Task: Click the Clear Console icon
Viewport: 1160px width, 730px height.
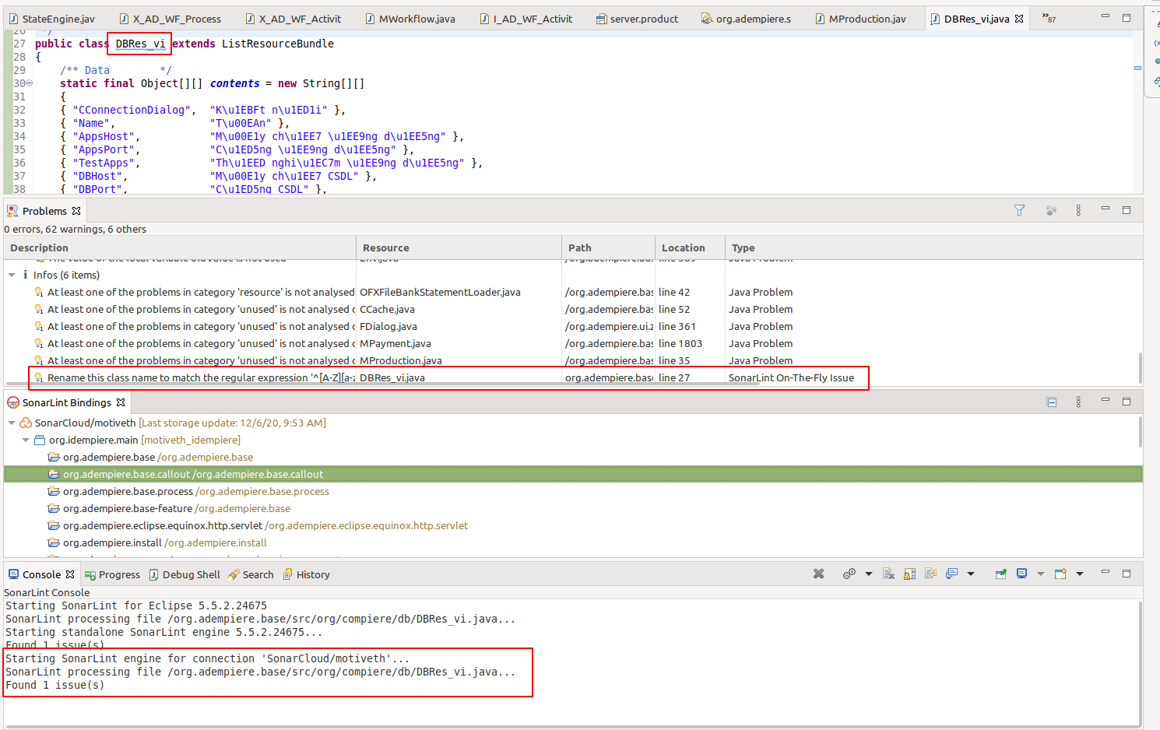Action: coord(888,574)
